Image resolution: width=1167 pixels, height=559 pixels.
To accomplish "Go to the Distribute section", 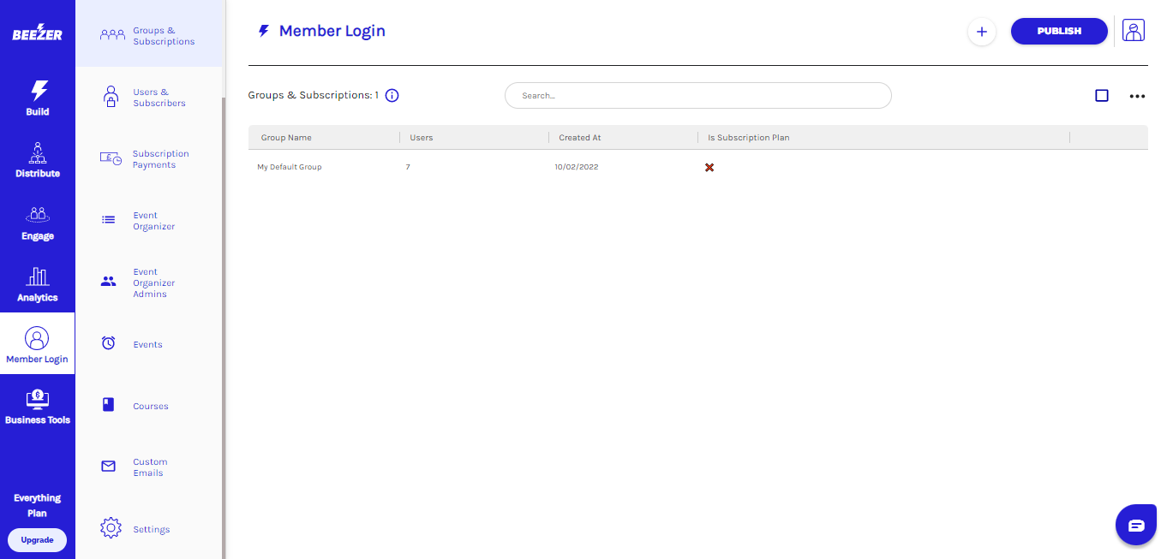I will tap(38, 160).
